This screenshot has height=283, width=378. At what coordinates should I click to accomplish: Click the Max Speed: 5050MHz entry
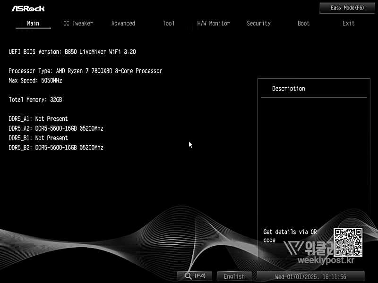[35, 80]
